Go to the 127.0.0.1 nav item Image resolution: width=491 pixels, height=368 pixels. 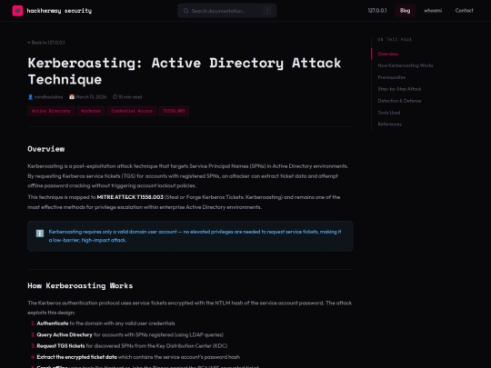[377, 11]
